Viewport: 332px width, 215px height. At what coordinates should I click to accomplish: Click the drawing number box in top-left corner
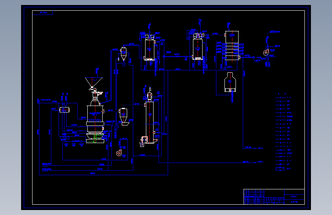point(43,13)
